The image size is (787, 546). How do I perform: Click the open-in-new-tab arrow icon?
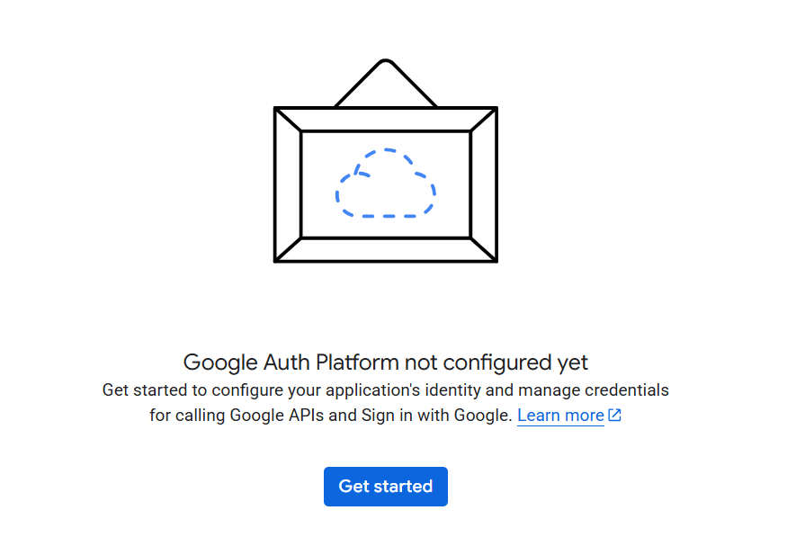(615, 415)
